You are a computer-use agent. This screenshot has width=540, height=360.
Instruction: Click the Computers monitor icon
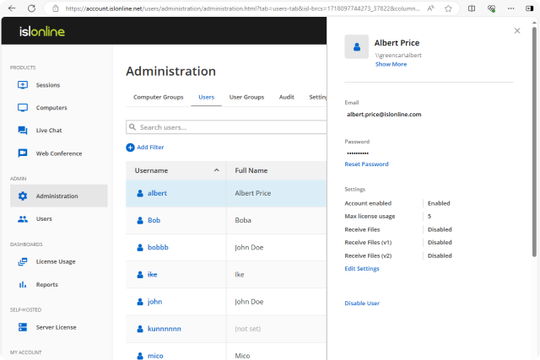click(23, 108)
